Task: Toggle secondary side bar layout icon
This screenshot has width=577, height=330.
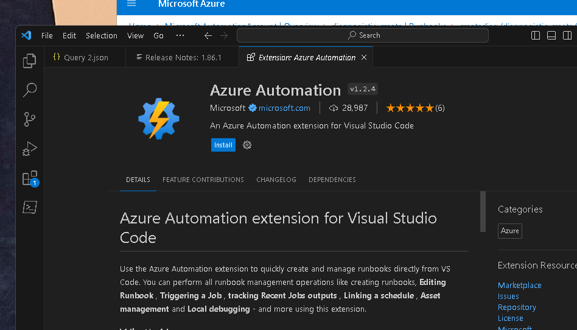Action: pos(567,35)
